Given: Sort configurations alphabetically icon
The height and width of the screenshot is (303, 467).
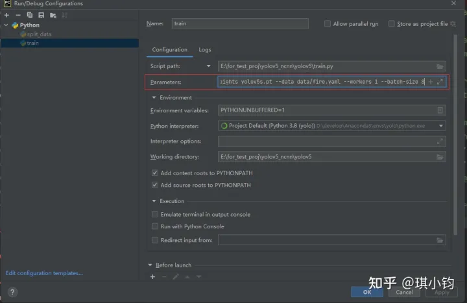Looking at the screenshot, I should (64, 15).
